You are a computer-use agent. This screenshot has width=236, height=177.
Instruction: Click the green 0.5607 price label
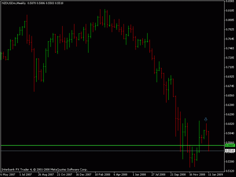click(230, 145)
